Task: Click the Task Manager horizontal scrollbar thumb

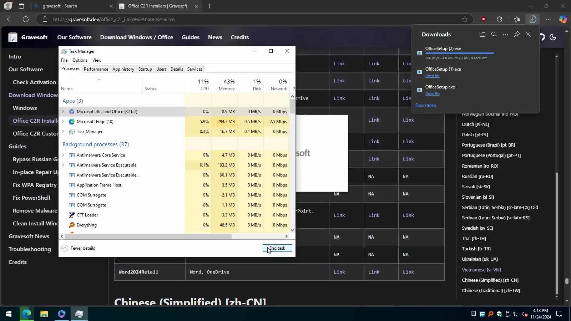Action: (x=148, y=236)
